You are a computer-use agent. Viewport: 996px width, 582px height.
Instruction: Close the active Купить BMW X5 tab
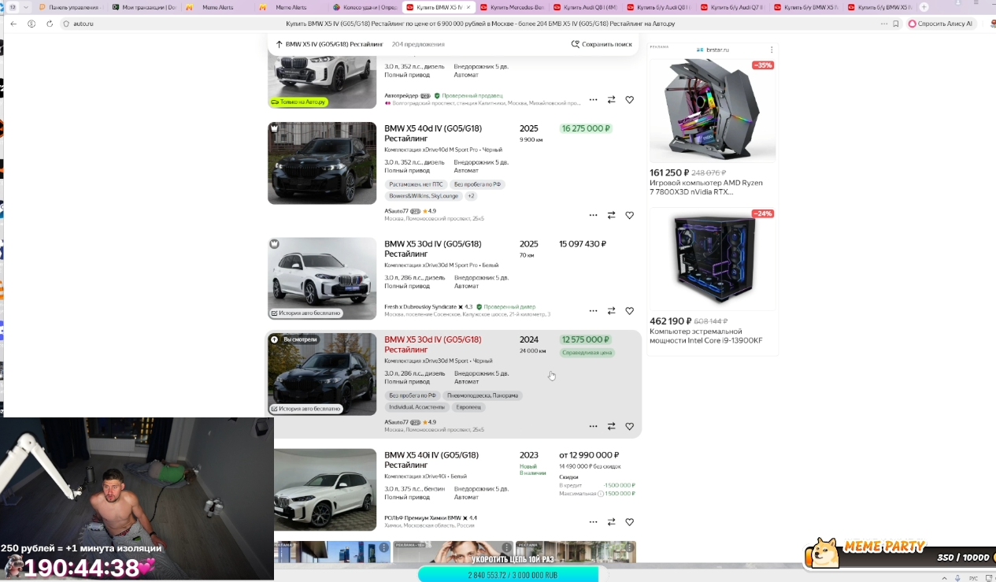click(x=469, y=7)
